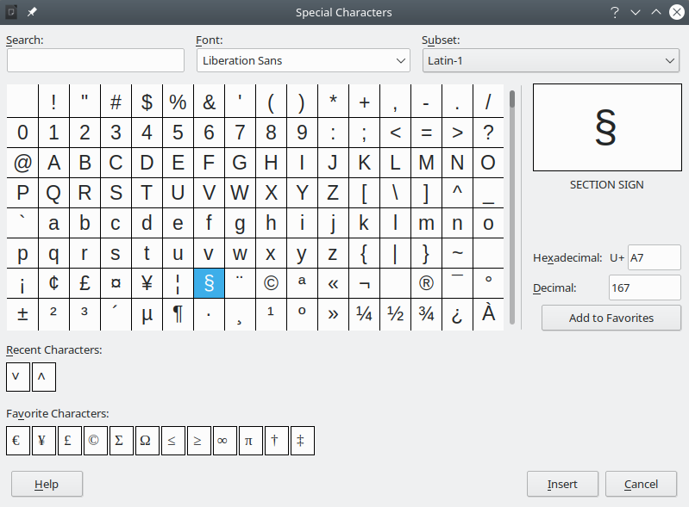689x507 pixels.
Task: Choose favorite character euro €
Action: tap(18, 441)
